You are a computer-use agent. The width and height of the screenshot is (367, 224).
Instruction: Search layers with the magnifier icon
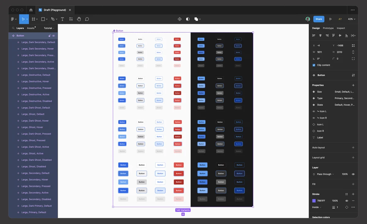13,28
